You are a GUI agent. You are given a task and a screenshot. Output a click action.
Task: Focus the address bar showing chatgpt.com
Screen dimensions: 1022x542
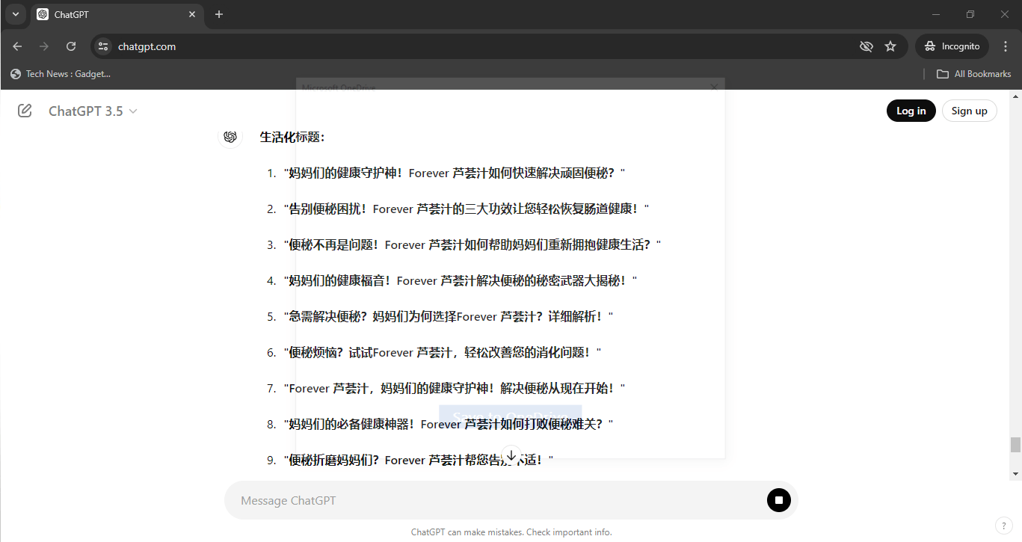(x=478, y=46)
